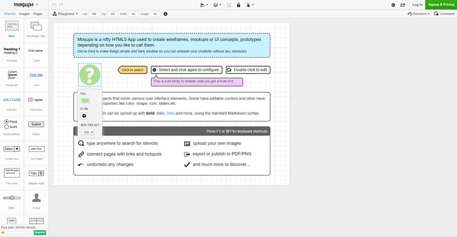Switch to the Pages tab
The height and width of the screenshot is (237, 457).
tap(37, 14)
